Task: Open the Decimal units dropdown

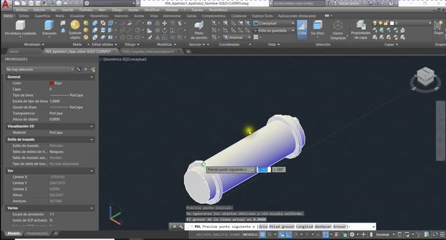Action: click(x=385, y=235)
